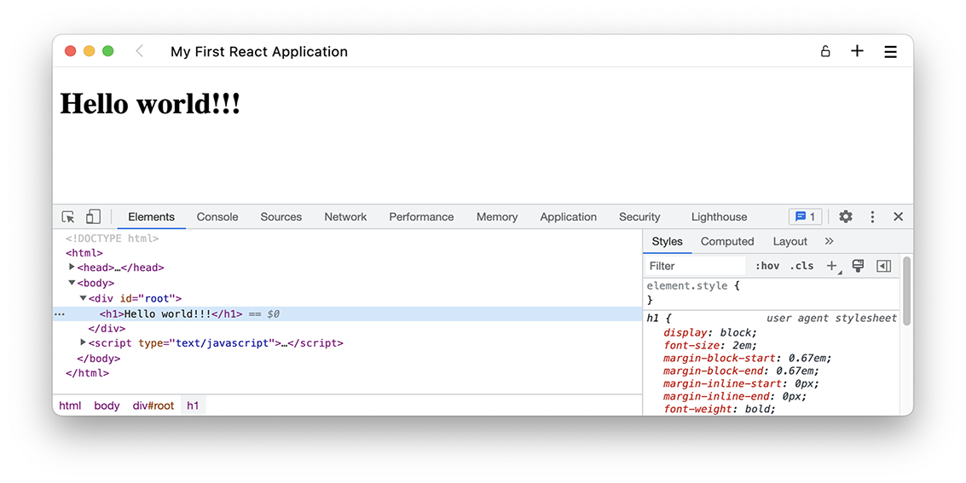Activate the inspect element picker icon
The image size is (966, 483).
68,217
